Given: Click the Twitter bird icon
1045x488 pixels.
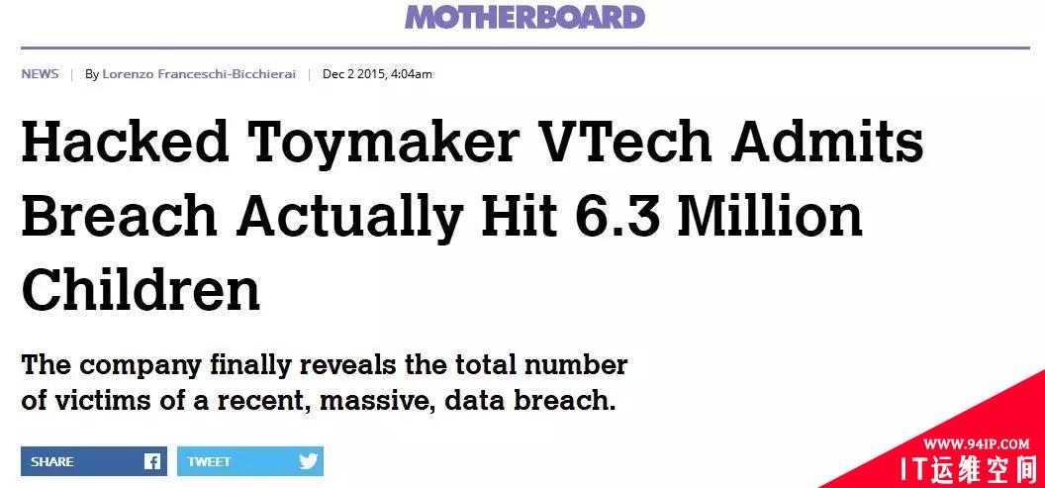Looking at the screenshot, I should pyautogui.click(x=308, y=461).
